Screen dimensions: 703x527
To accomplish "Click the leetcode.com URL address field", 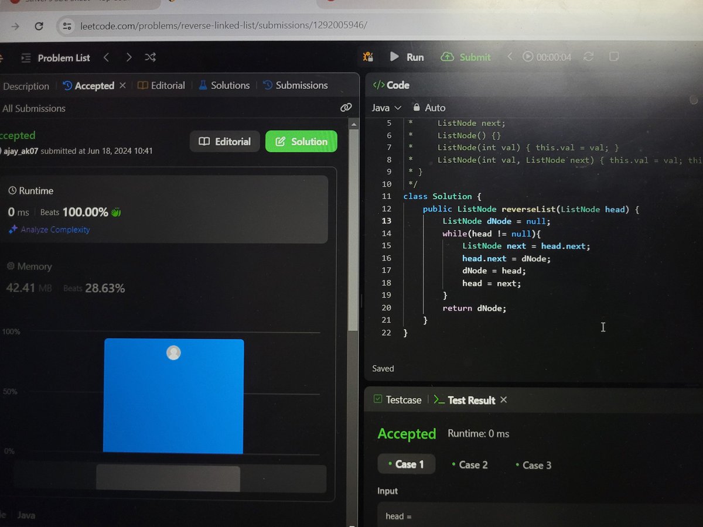I will 223,26.
